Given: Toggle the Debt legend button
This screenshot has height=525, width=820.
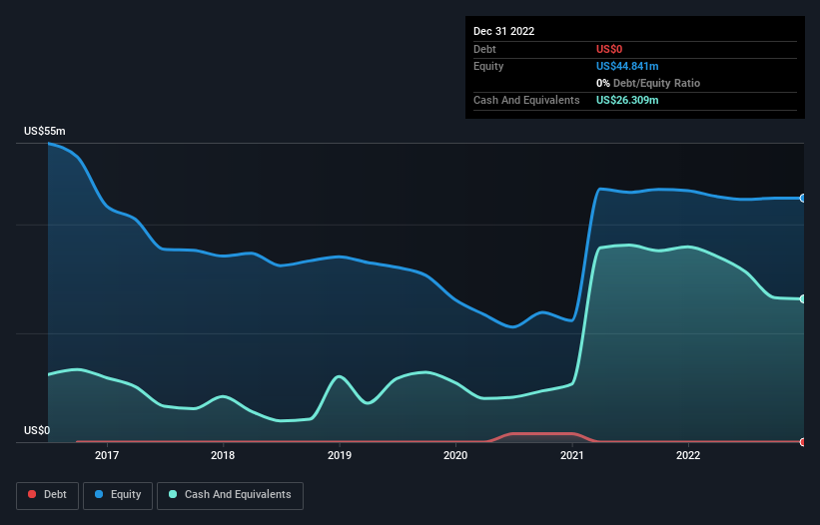Looking at the screenshot, I should pyautogui.click(x=47, y=495).
